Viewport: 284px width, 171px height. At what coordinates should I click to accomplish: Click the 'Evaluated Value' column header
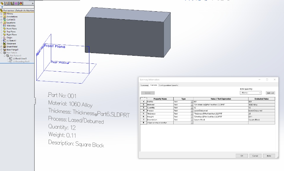coord(262,99)
